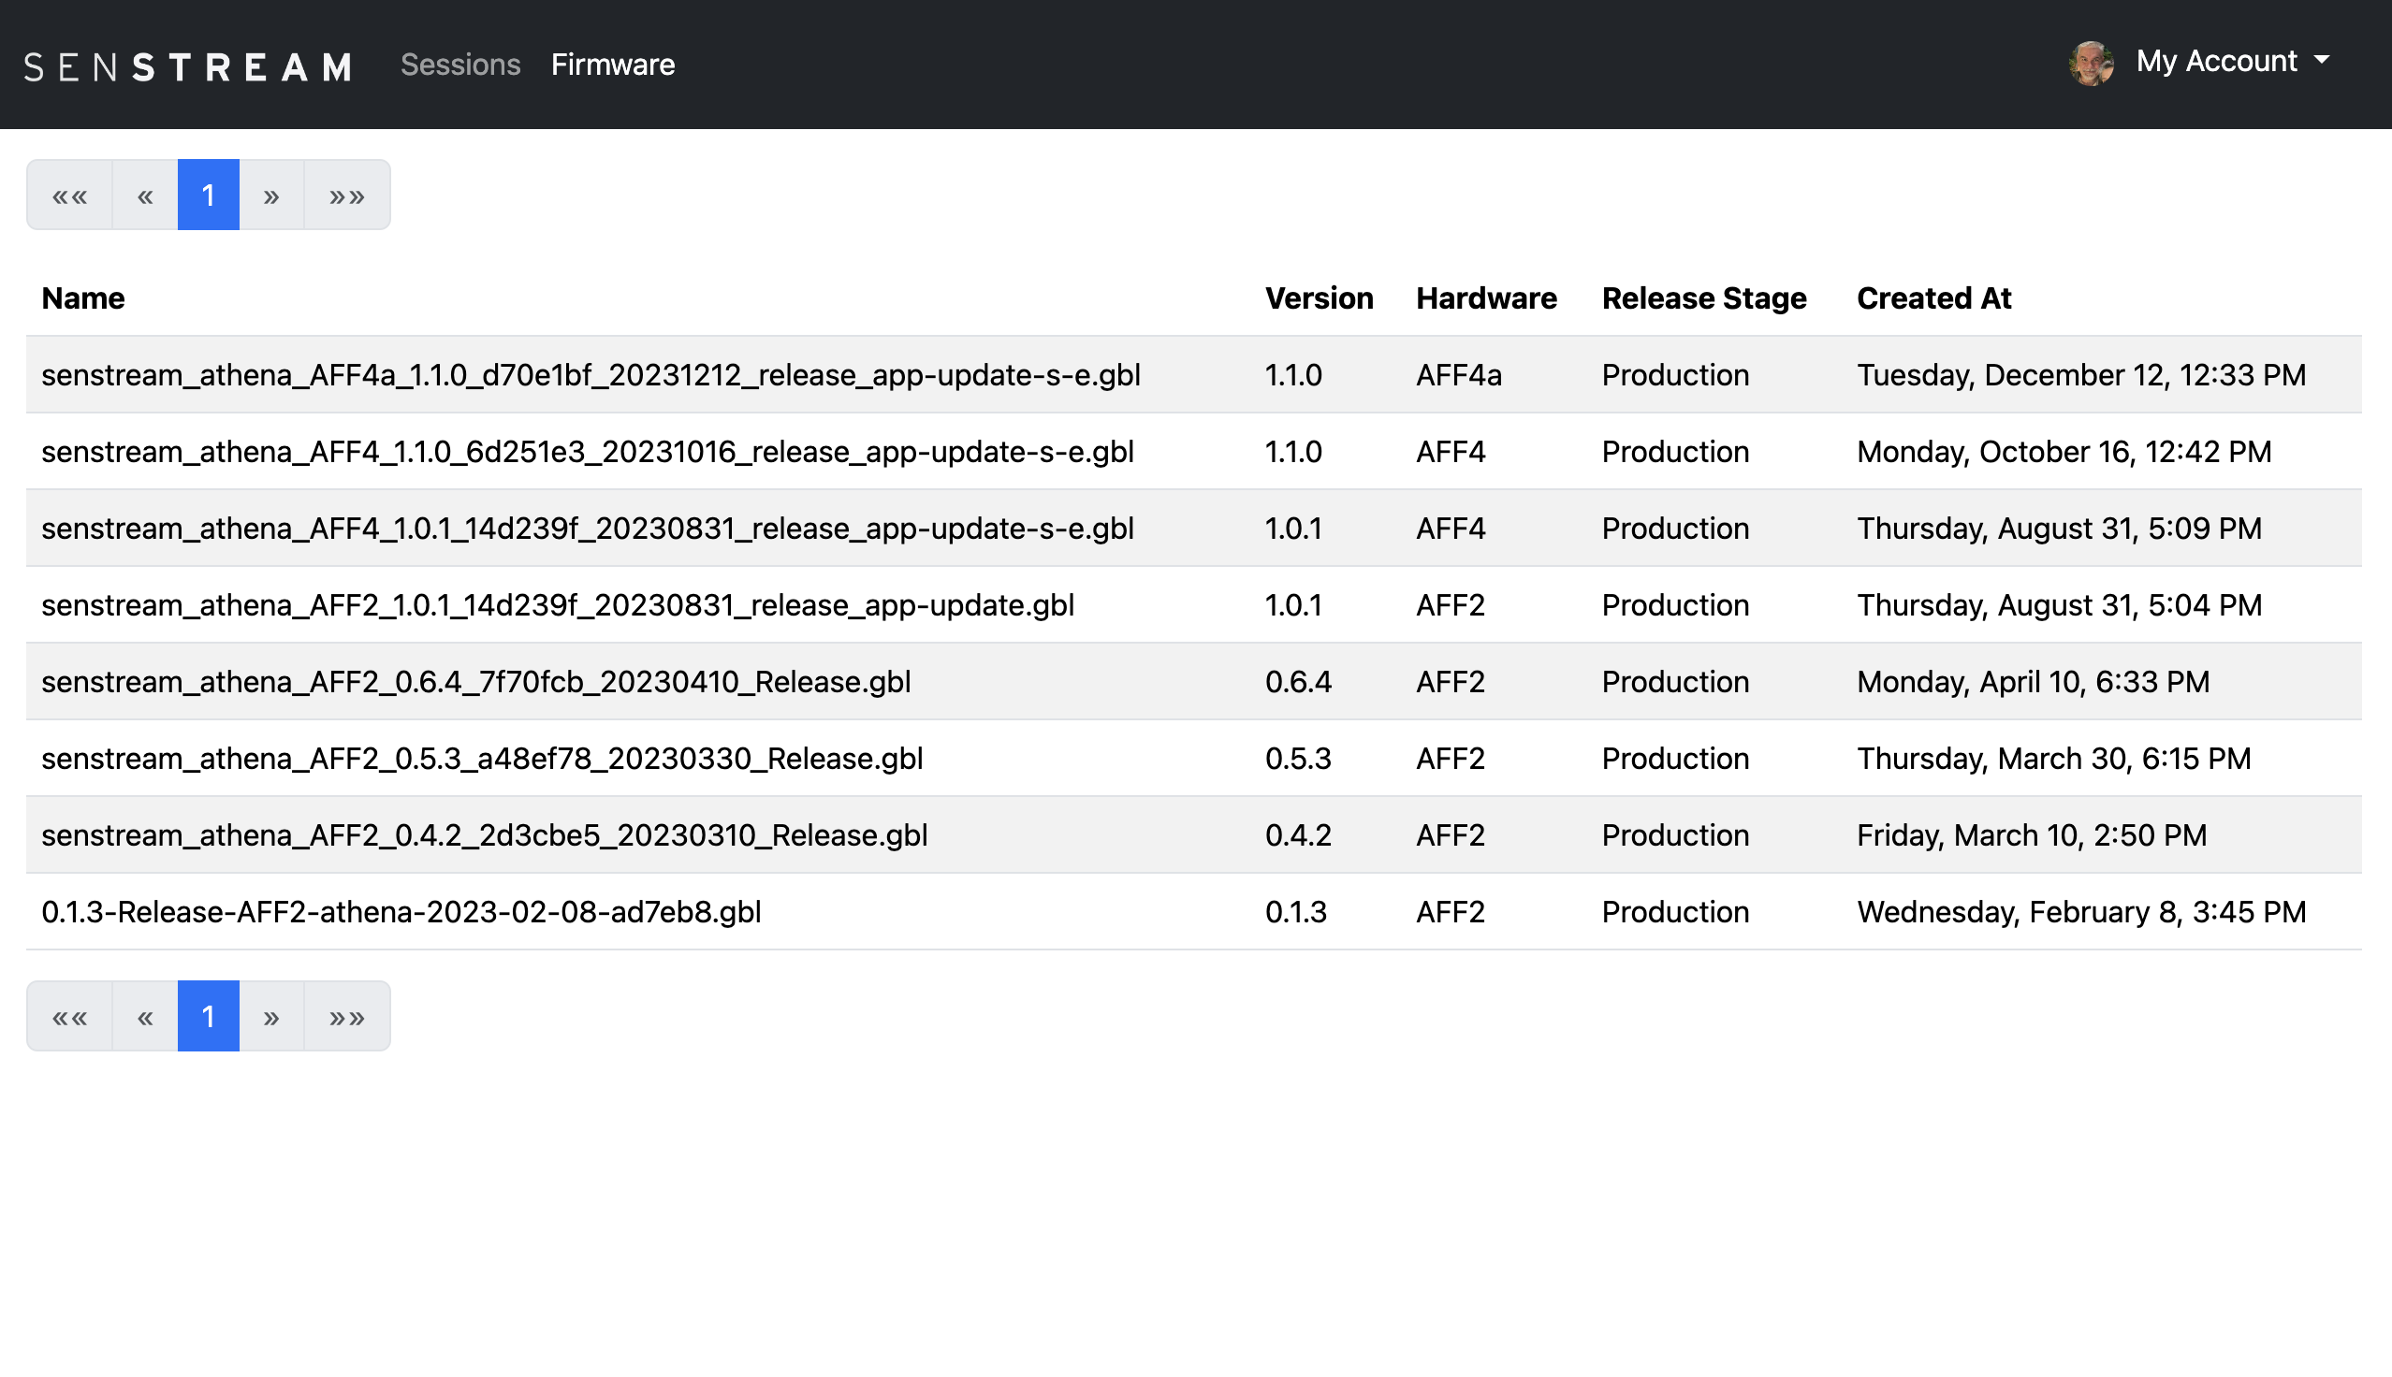Go to next page in bottom pagination

[x=271, y=1017]
